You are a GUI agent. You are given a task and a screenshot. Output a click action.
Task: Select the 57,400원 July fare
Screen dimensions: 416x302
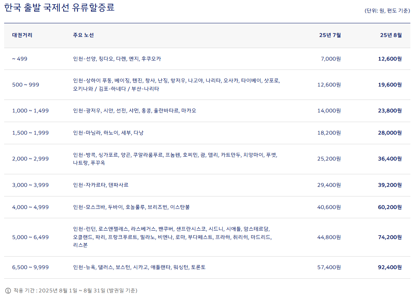point(329,267)
